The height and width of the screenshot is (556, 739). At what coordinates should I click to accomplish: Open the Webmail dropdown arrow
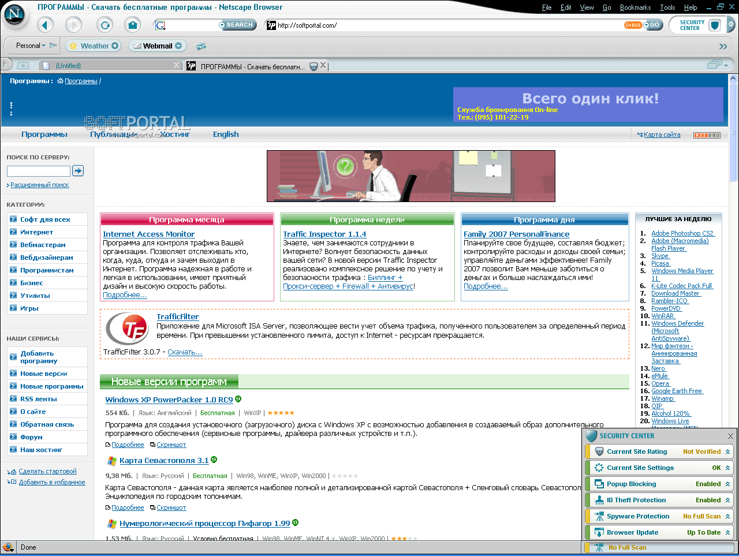tap(178, 46)
